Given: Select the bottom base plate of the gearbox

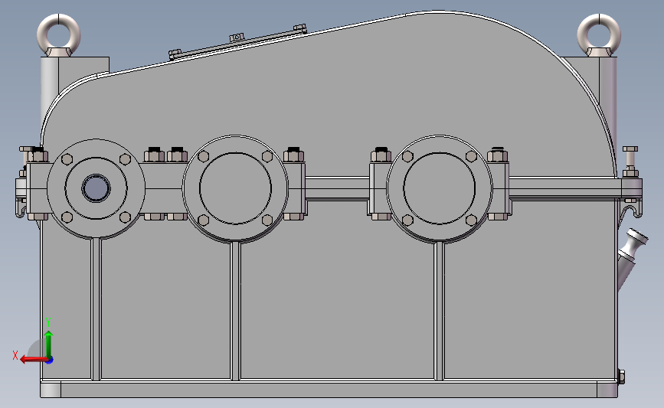Looking at the screenshot, I should pos(329,390).
